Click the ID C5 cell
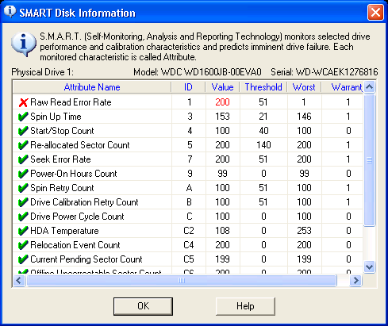The width and height of the screenshot is (388, 326). coord(189,259)
